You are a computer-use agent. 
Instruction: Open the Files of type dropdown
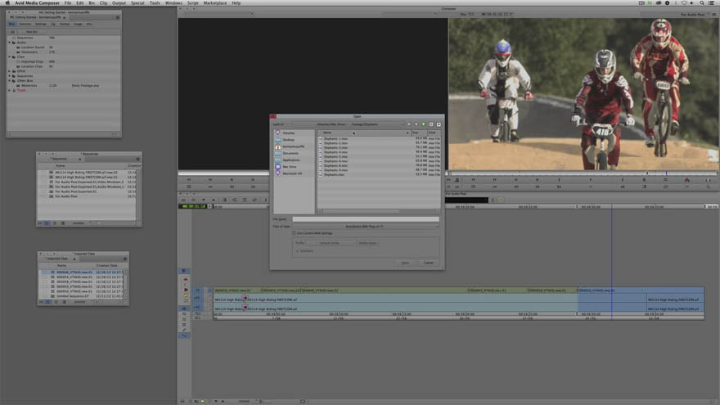click(x=366, y=227)
